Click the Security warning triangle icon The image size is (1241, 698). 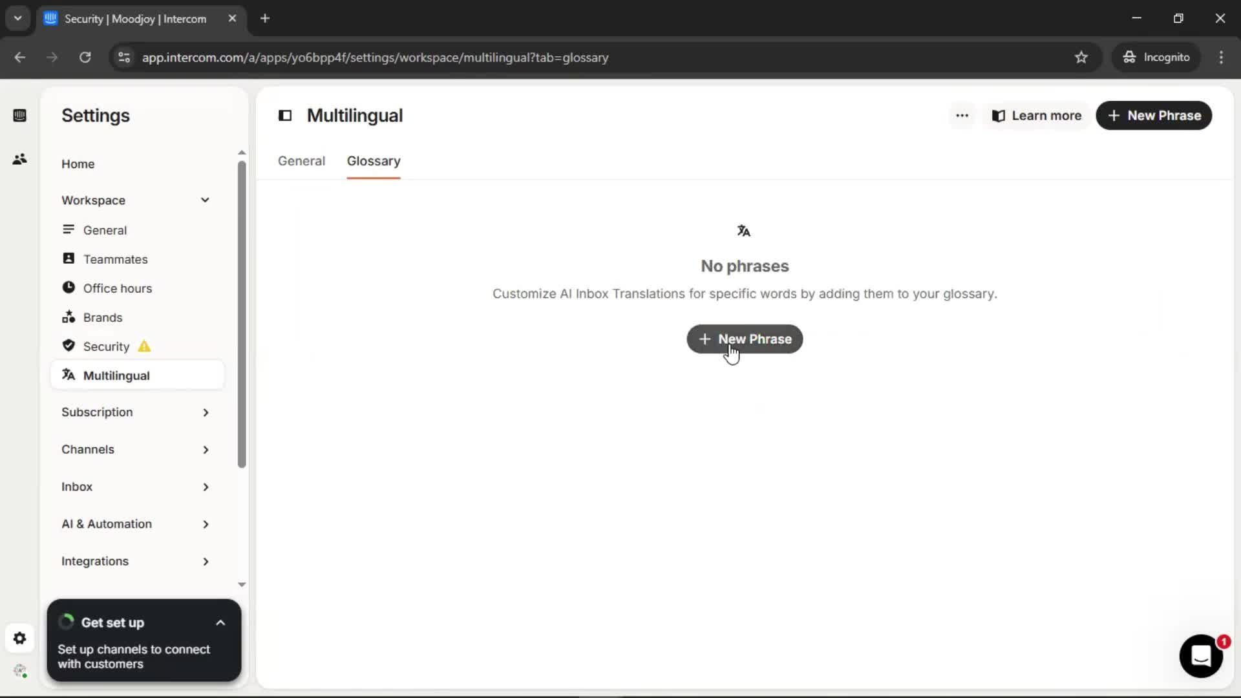[144, 346]
